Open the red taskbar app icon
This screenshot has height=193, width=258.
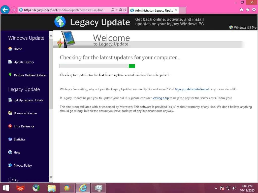point(20,188)
